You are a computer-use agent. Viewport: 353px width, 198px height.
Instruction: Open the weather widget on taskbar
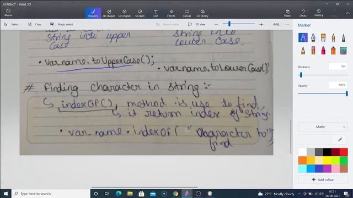click(x=276, y=194)
